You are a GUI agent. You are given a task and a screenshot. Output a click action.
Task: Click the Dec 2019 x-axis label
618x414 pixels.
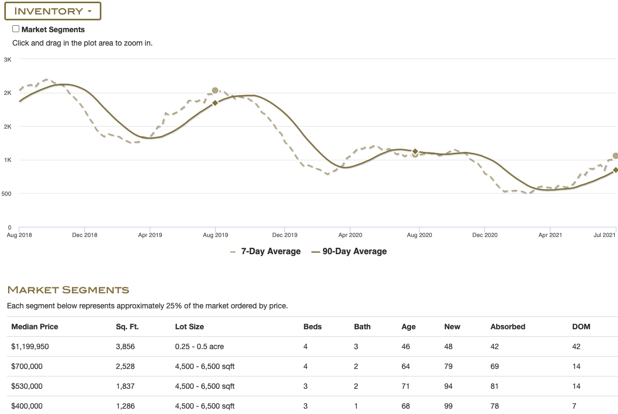[285, 235]
